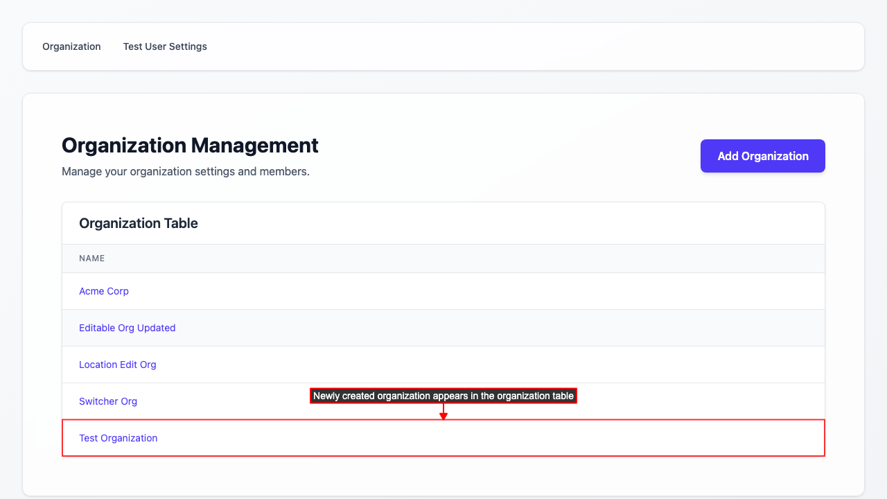Click the red annotation arrow head
The width and height of the screenshot is (887, 499).
(x=443, y=417)
